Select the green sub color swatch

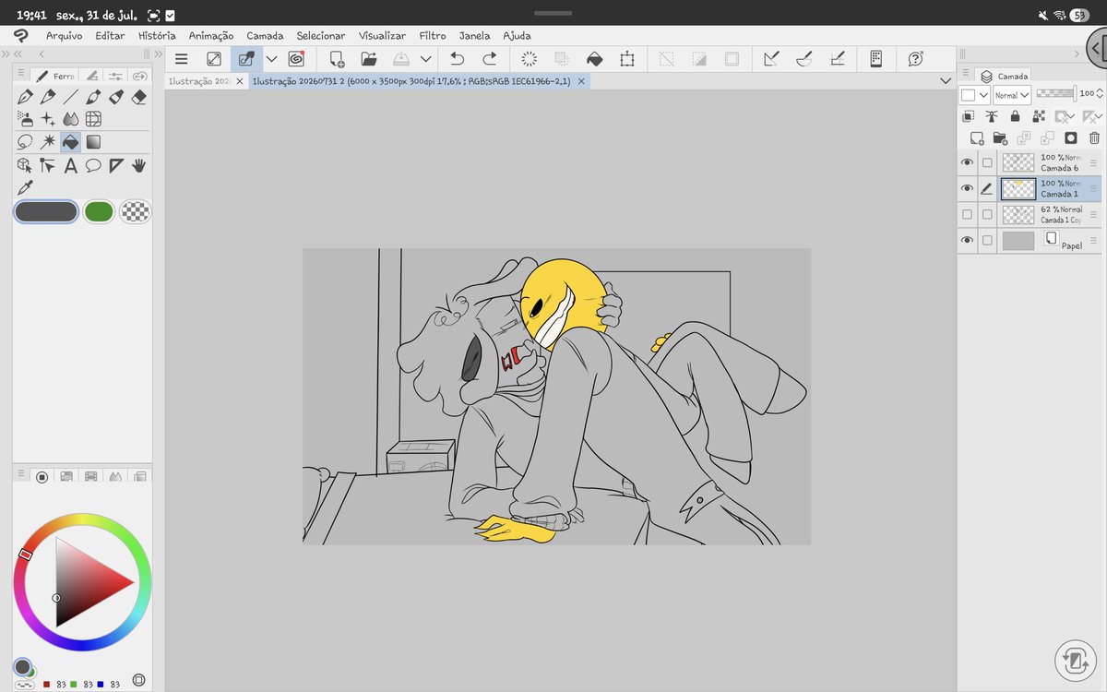(99, 212)
